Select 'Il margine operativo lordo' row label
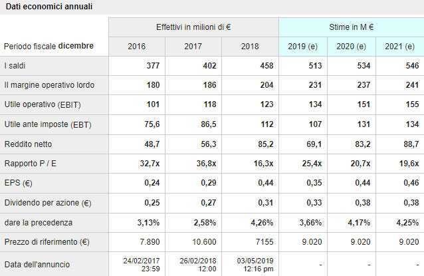Image resolution: width=424 pixels, height=276 pixels. tap(49, 85)
